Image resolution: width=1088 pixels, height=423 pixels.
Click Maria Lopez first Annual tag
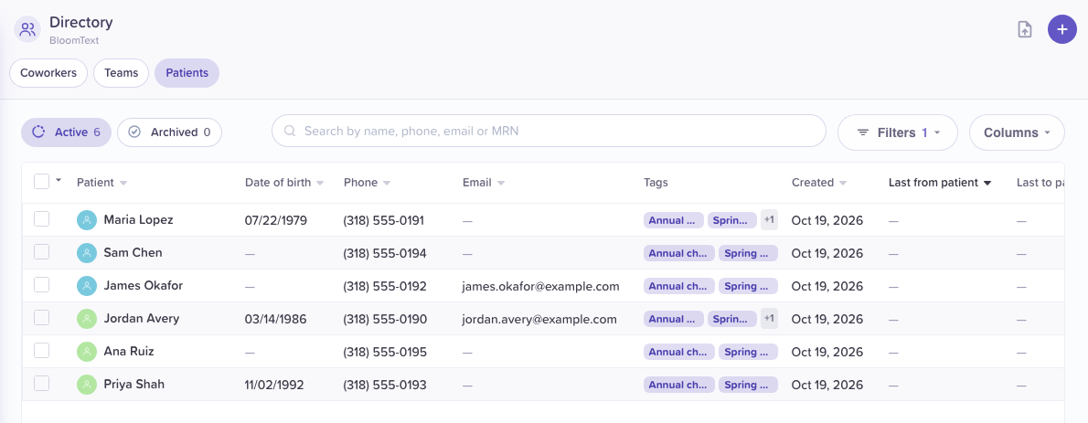tap(674, 220)
